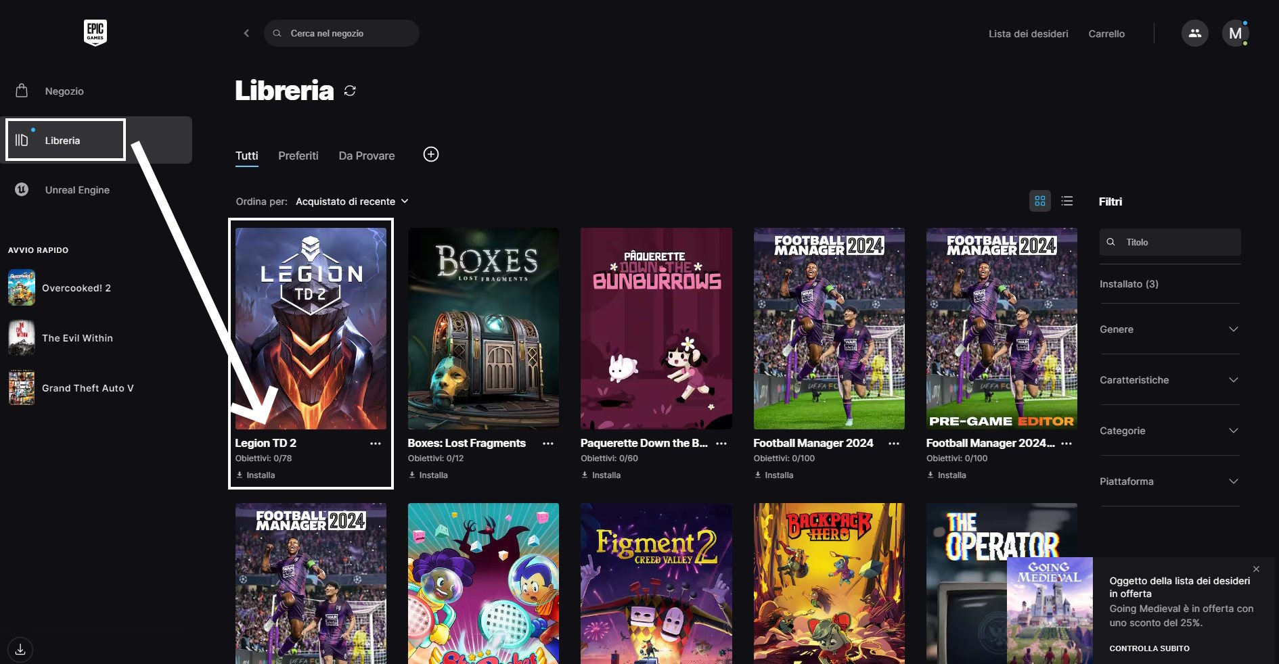Open the friends panel icon

pos(1195,33)
